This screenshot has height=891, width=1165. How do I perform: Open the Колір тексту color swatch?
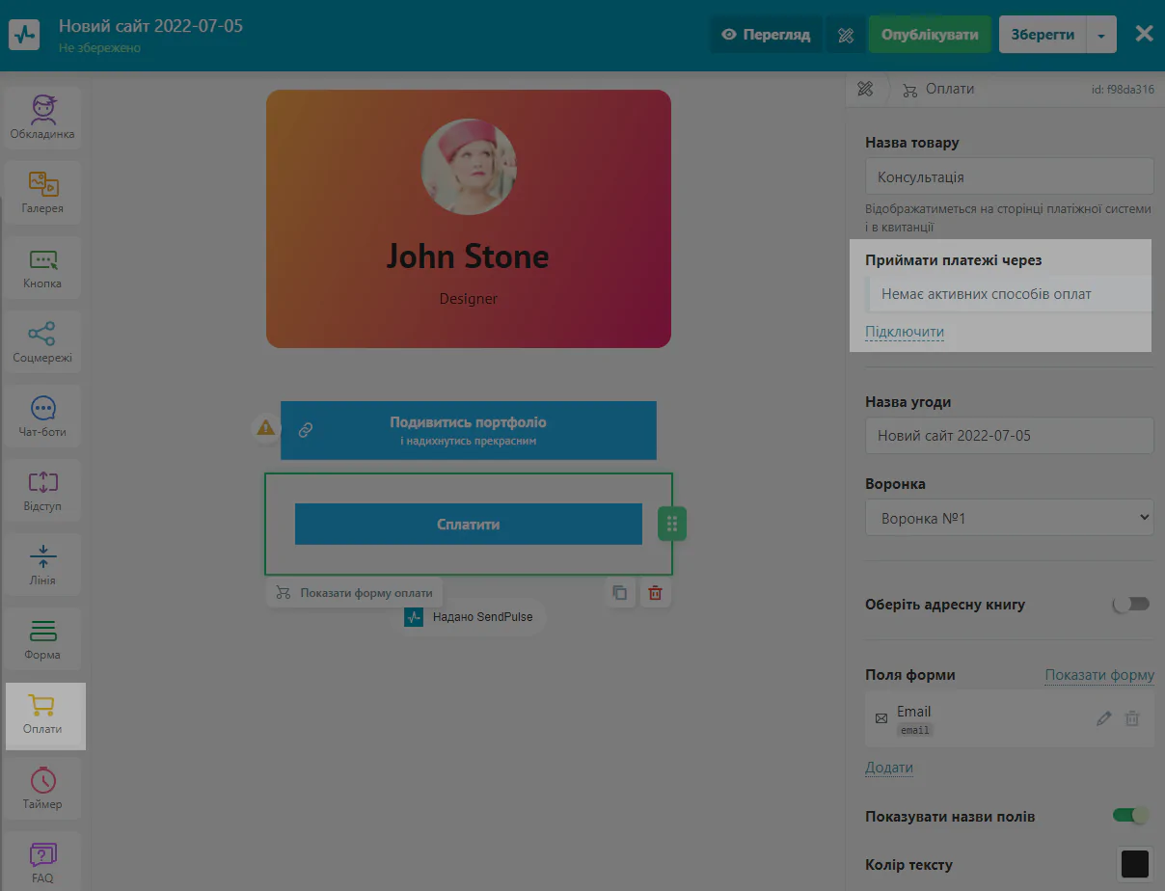pyautogui.click(x=1135, y=864)
